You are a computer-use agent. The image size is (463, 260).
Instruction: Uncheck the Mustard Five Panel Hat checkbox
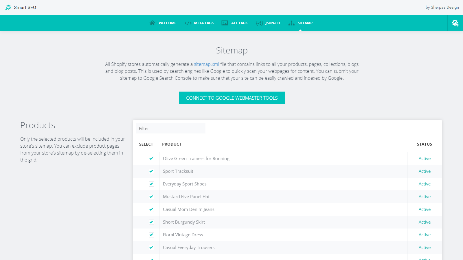[151, 196]
